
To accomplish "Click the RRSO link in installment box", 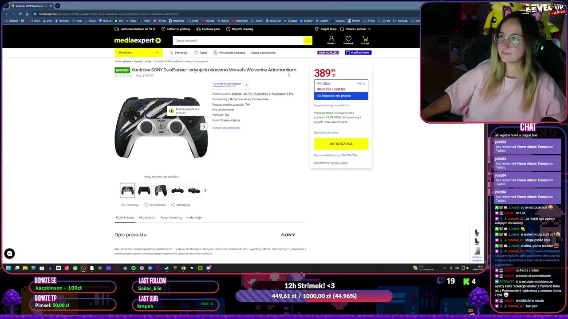I will 327,83.
